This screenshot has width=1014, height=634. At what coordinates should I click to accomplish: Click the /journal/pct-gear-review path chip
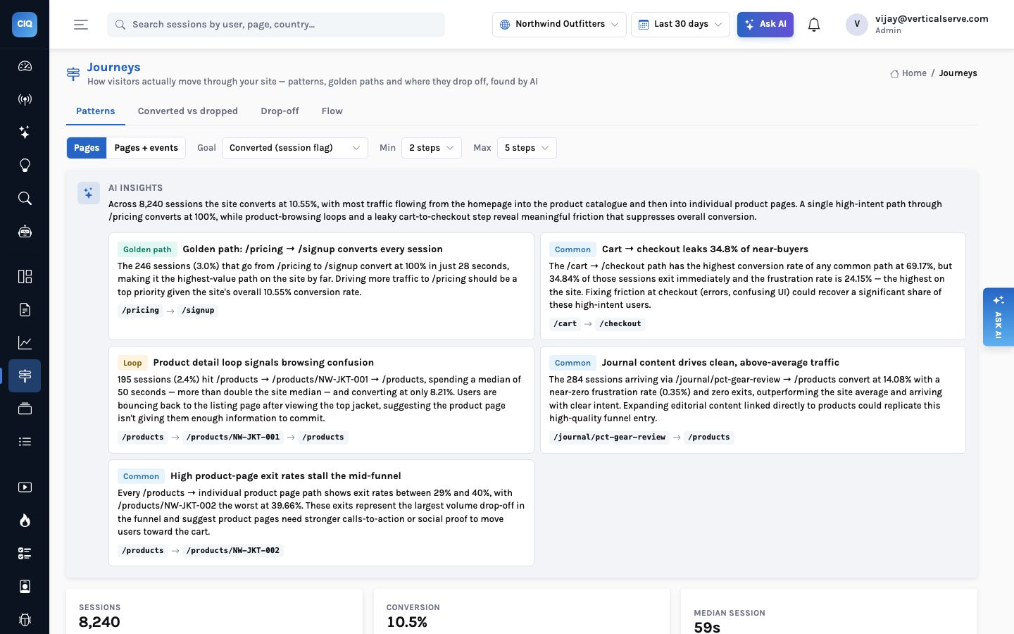click(x=610, y=437)
